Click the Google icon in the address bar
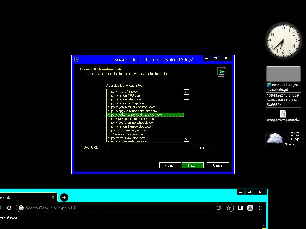Image resolution: width=306 pixels, height=229 pixels. point(21,208)
